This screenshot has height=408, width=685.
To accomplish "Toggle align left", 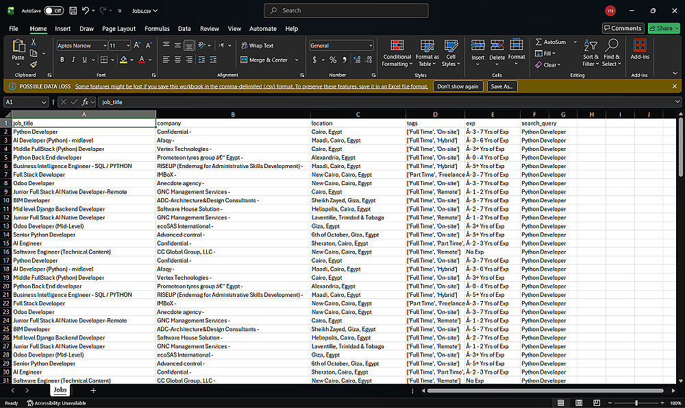I will [166, 60].
